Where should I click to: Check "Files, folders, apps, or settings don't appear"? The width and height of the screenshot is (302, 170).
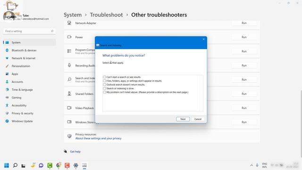[x=105, y=81]
